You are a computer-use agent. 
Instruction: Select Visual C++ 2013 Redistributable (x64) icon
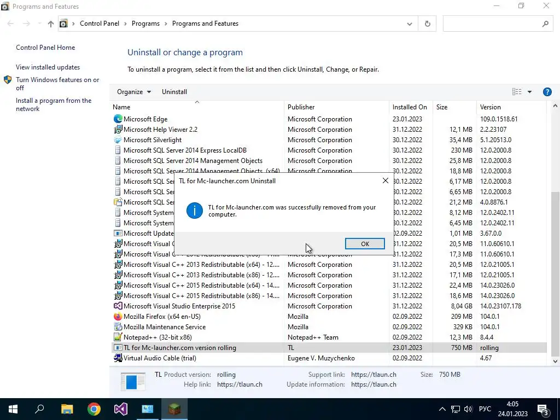(118, 265)
